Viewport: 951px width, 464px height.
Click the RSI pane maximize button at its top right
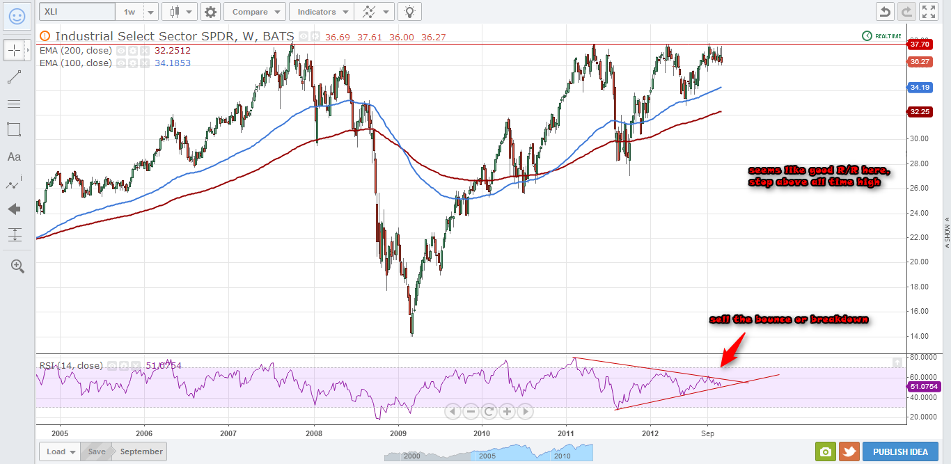[x=898, y=362]
